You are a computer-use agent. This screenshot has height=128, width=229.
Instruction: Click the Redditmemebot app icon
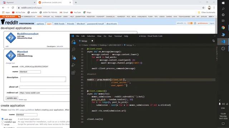11,38
